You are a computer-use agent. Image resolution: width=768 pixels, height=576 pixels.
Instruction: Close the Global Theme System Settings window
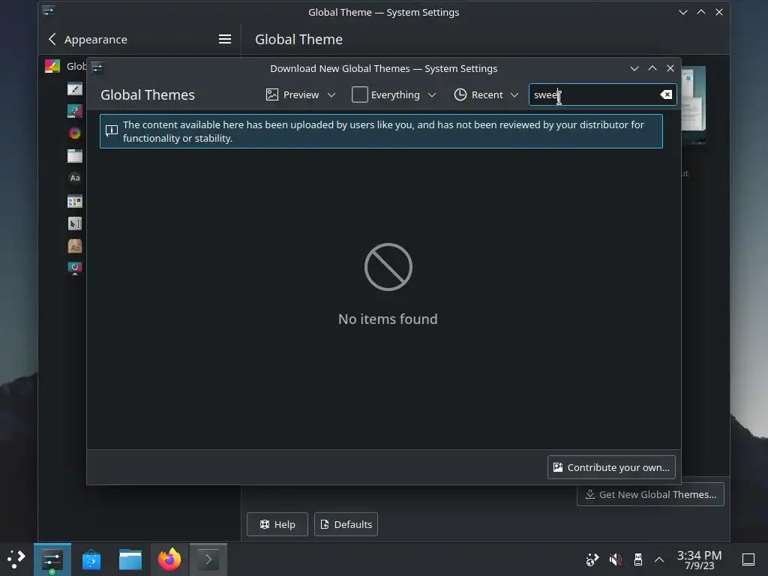tap(719, 12)
